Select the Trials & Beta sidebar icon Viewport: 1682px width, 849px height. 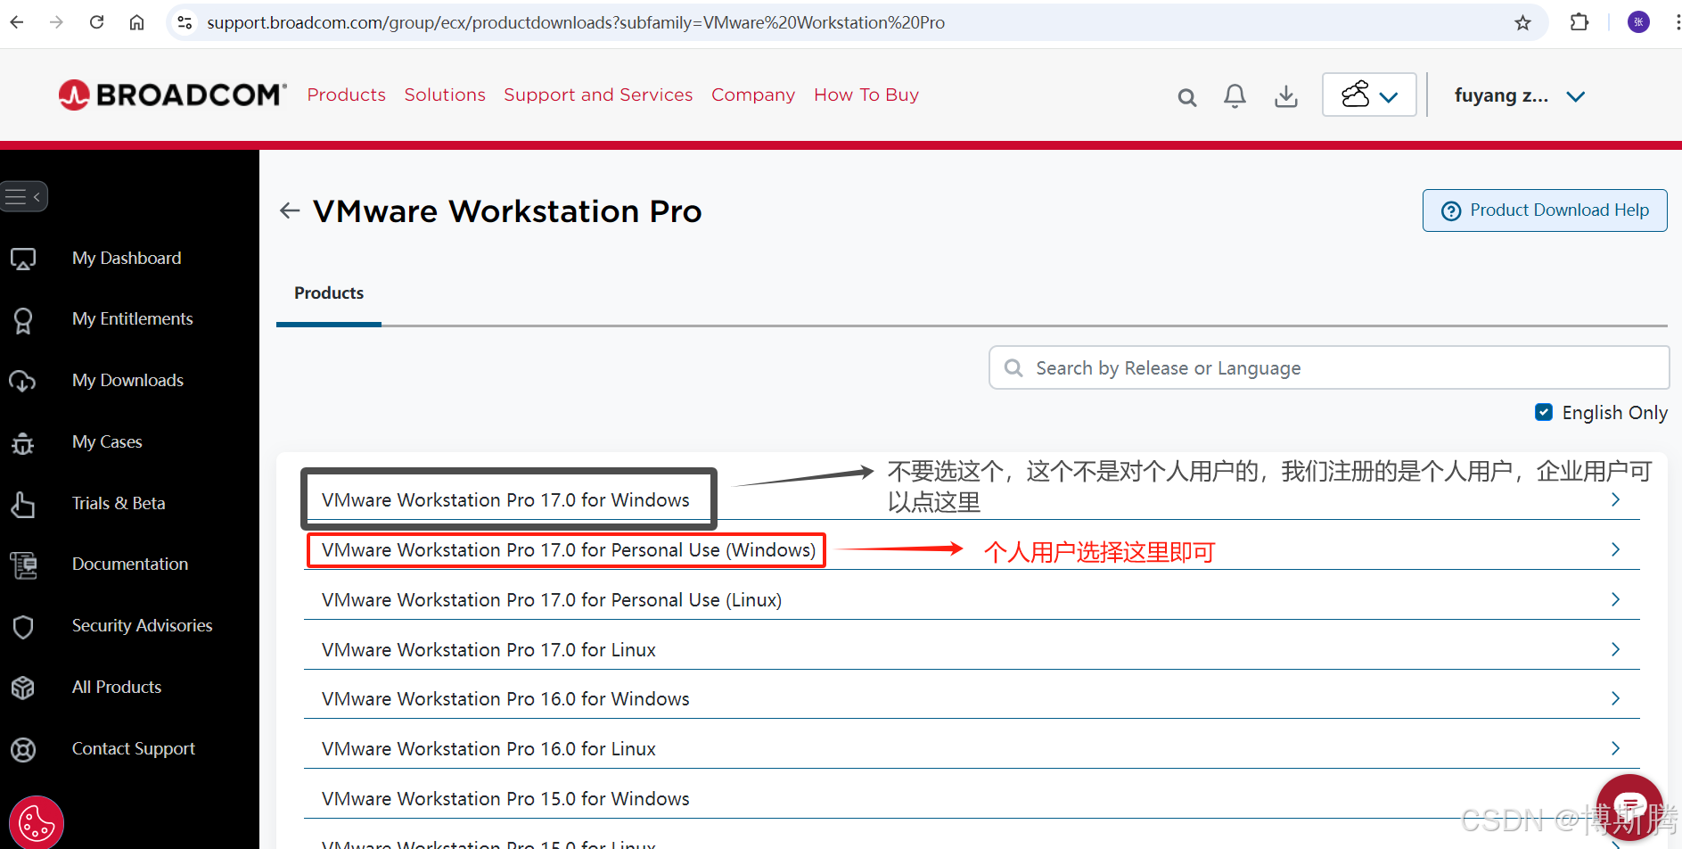click(23, 503)
